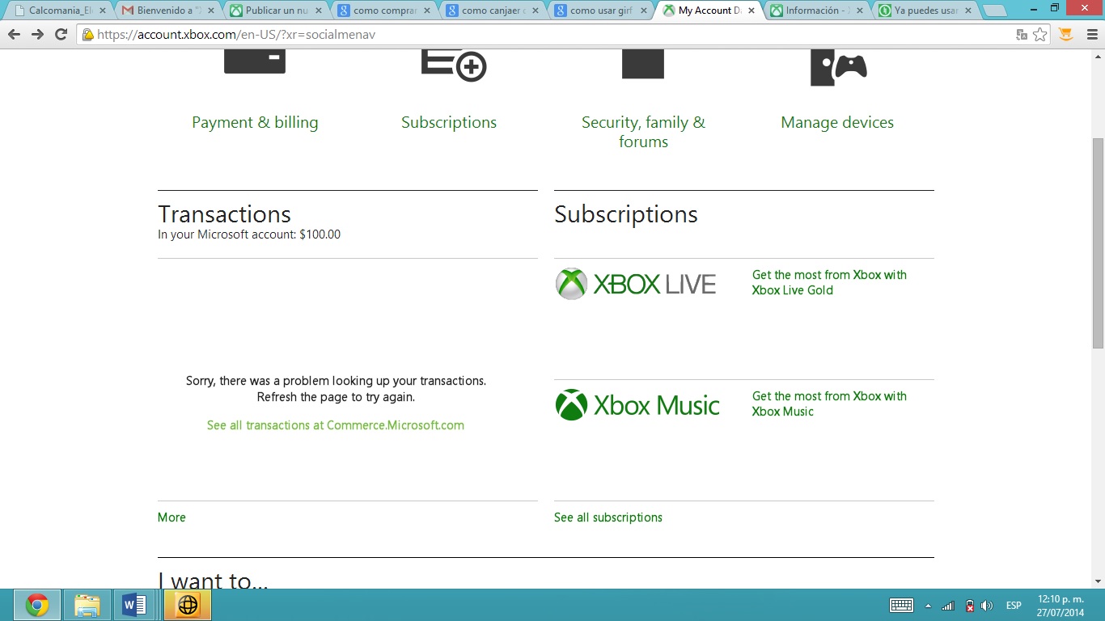Viewport: 1105px width, 621px height.
Task: Open Security, family & forums link
Action: (643, 132)
